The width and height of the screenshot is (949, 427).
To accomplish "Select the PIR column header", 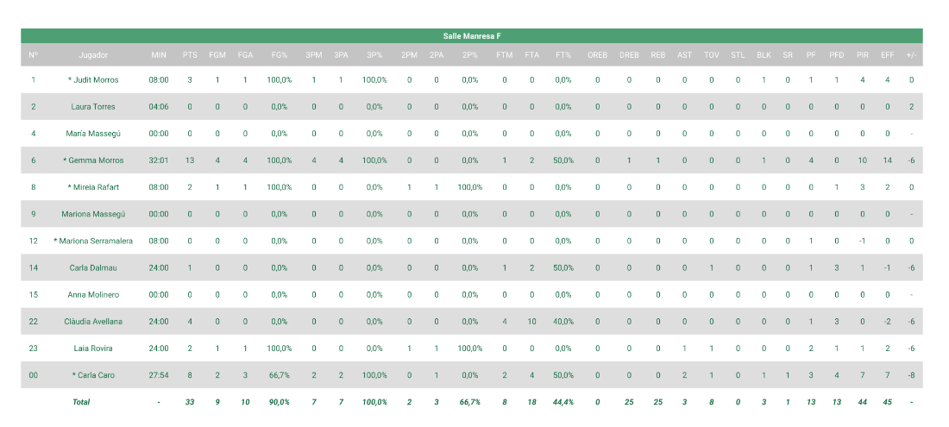I will [x=863, y=55].
